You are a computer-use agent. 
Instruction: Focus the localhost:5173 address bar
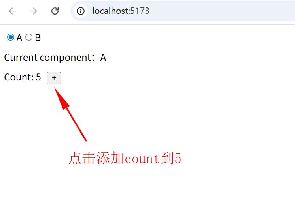tap(182, 11)
